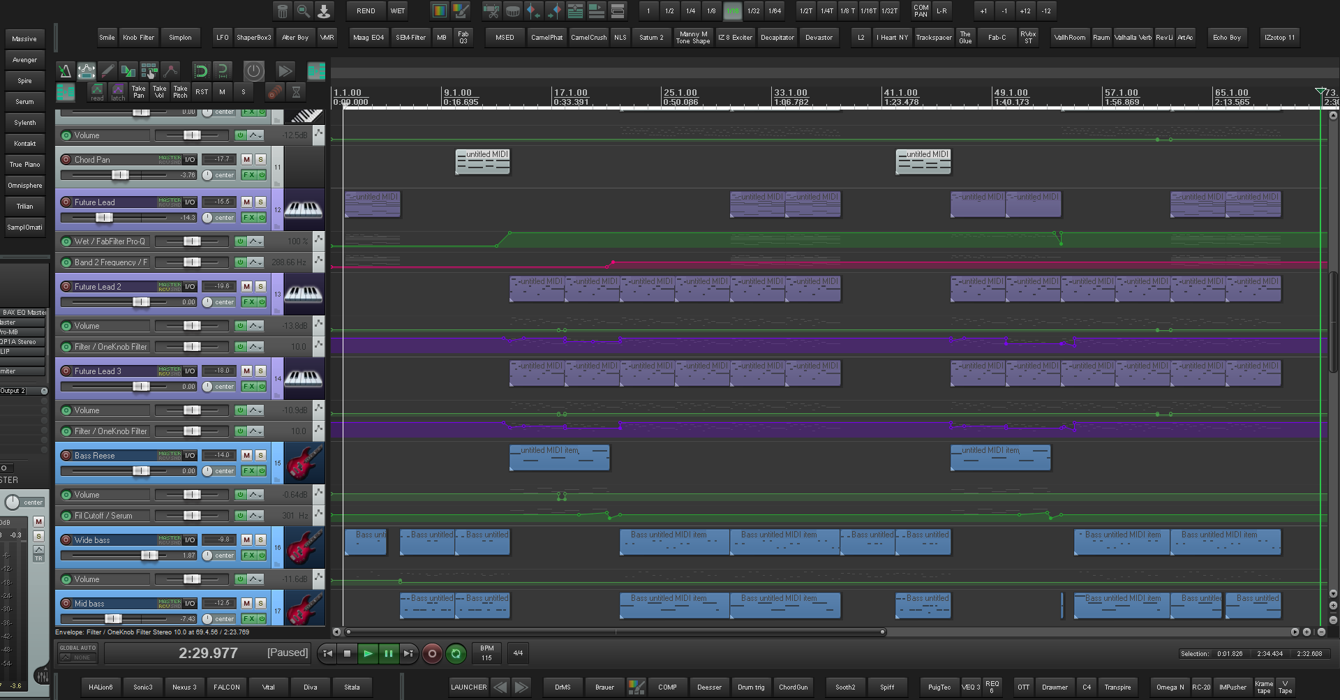Click the ValhRoom reverb button
This screenshot has width=1340, height=700.
1070,37
